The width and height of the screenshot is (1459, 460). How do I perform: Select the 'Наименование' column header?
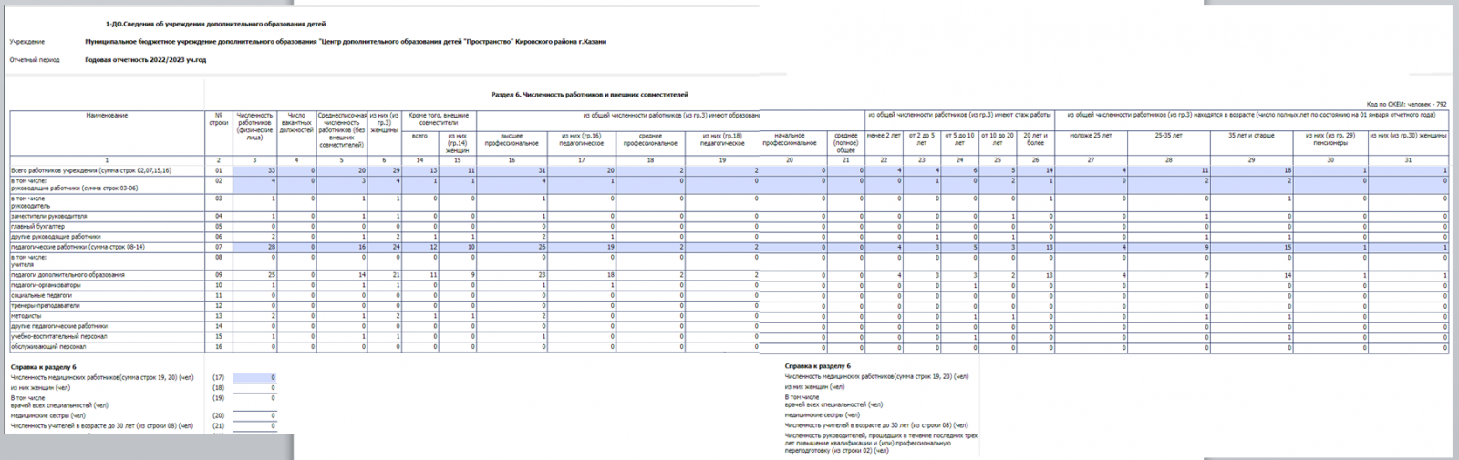coord(107,116)
